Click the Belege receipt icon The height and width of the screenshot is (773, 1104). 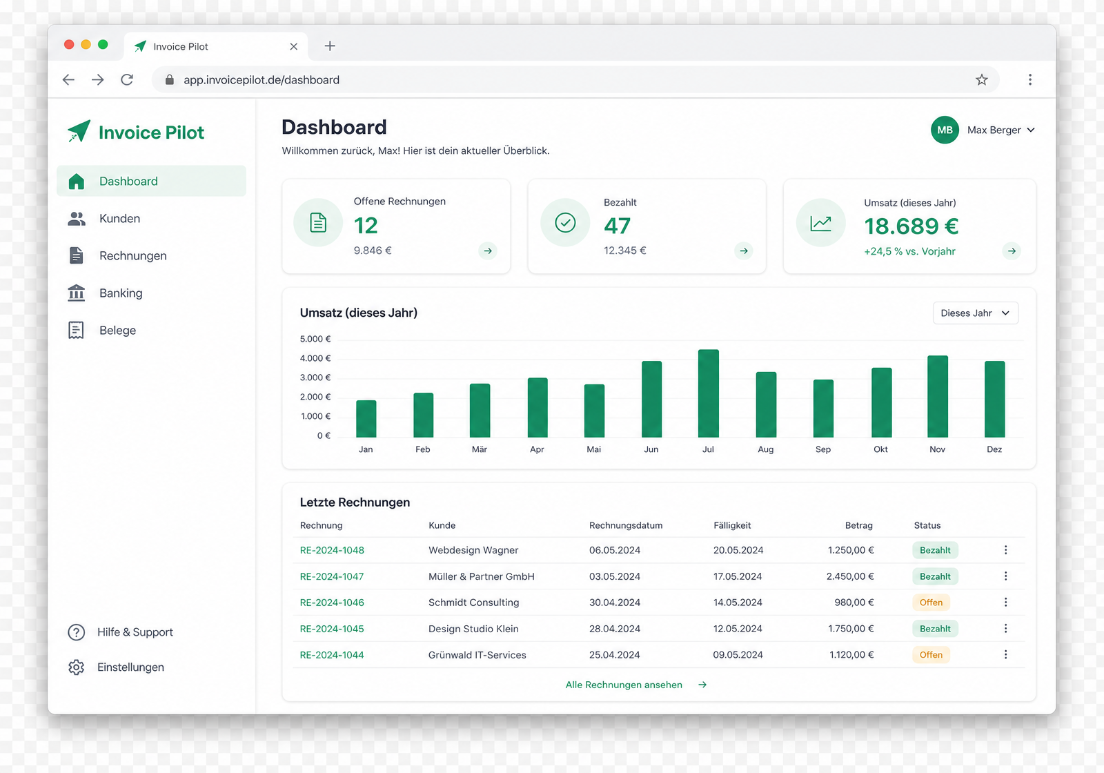coord(76,331)
